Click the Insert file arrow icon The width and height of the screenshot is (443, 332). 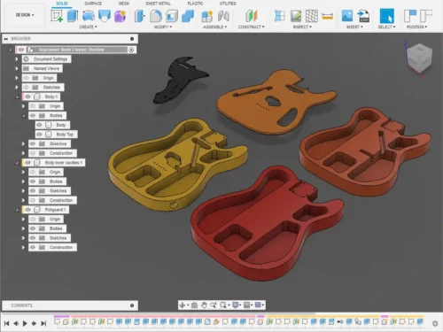click(x=363, y=16)
